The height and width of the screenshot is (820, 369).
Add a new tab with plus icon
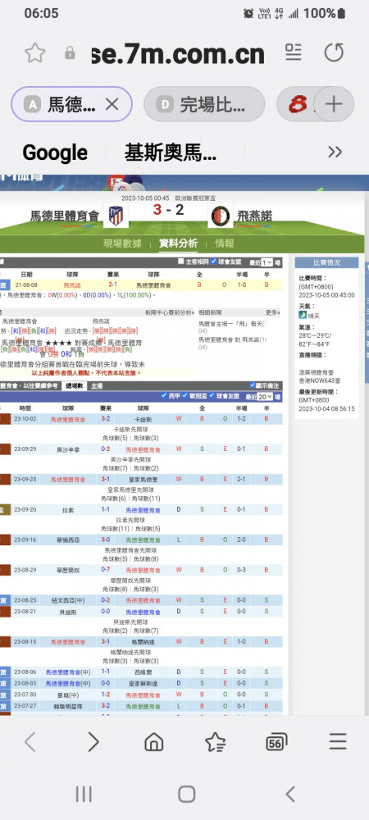click(x=334, y=104)
